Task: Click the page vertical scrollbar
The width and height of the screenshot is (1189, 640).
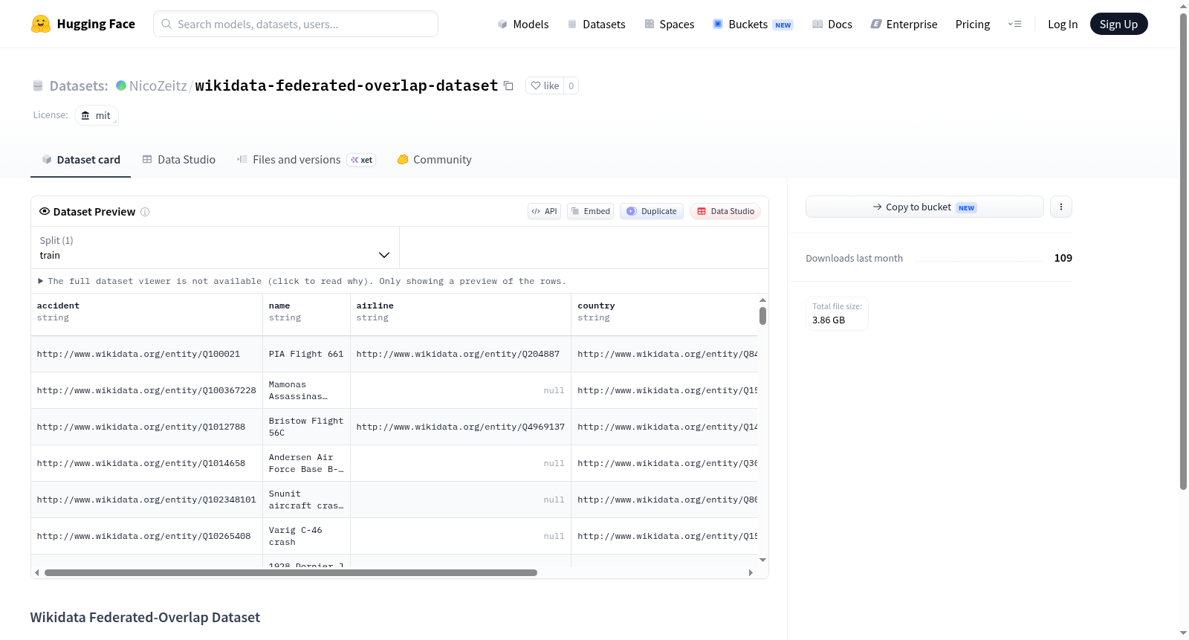Action: [1183, 251]
